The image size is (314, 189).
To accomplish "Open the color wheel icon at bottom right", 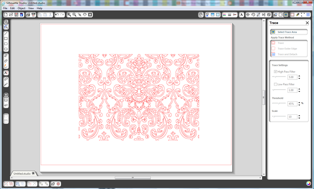I will click(309, 184).
